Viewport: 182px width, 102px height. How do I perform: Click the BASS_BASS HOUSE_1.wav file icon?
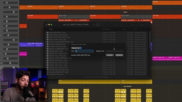point(47,35)
